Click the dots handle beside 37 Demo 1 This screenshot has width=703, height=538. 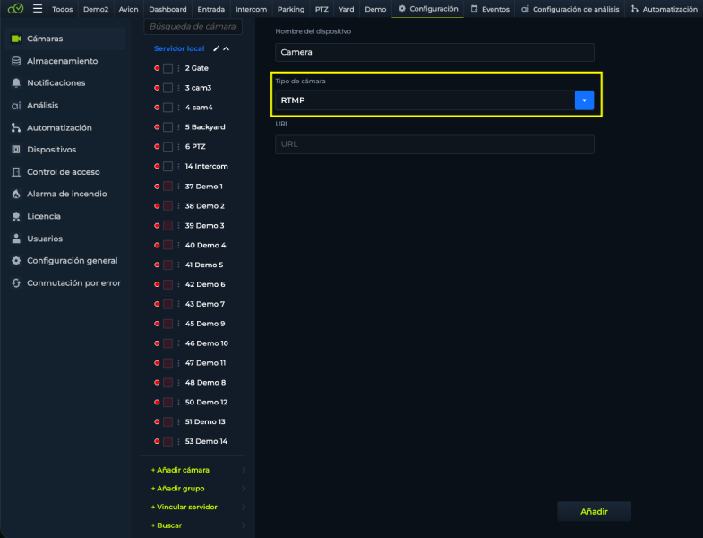click(178, 187)
